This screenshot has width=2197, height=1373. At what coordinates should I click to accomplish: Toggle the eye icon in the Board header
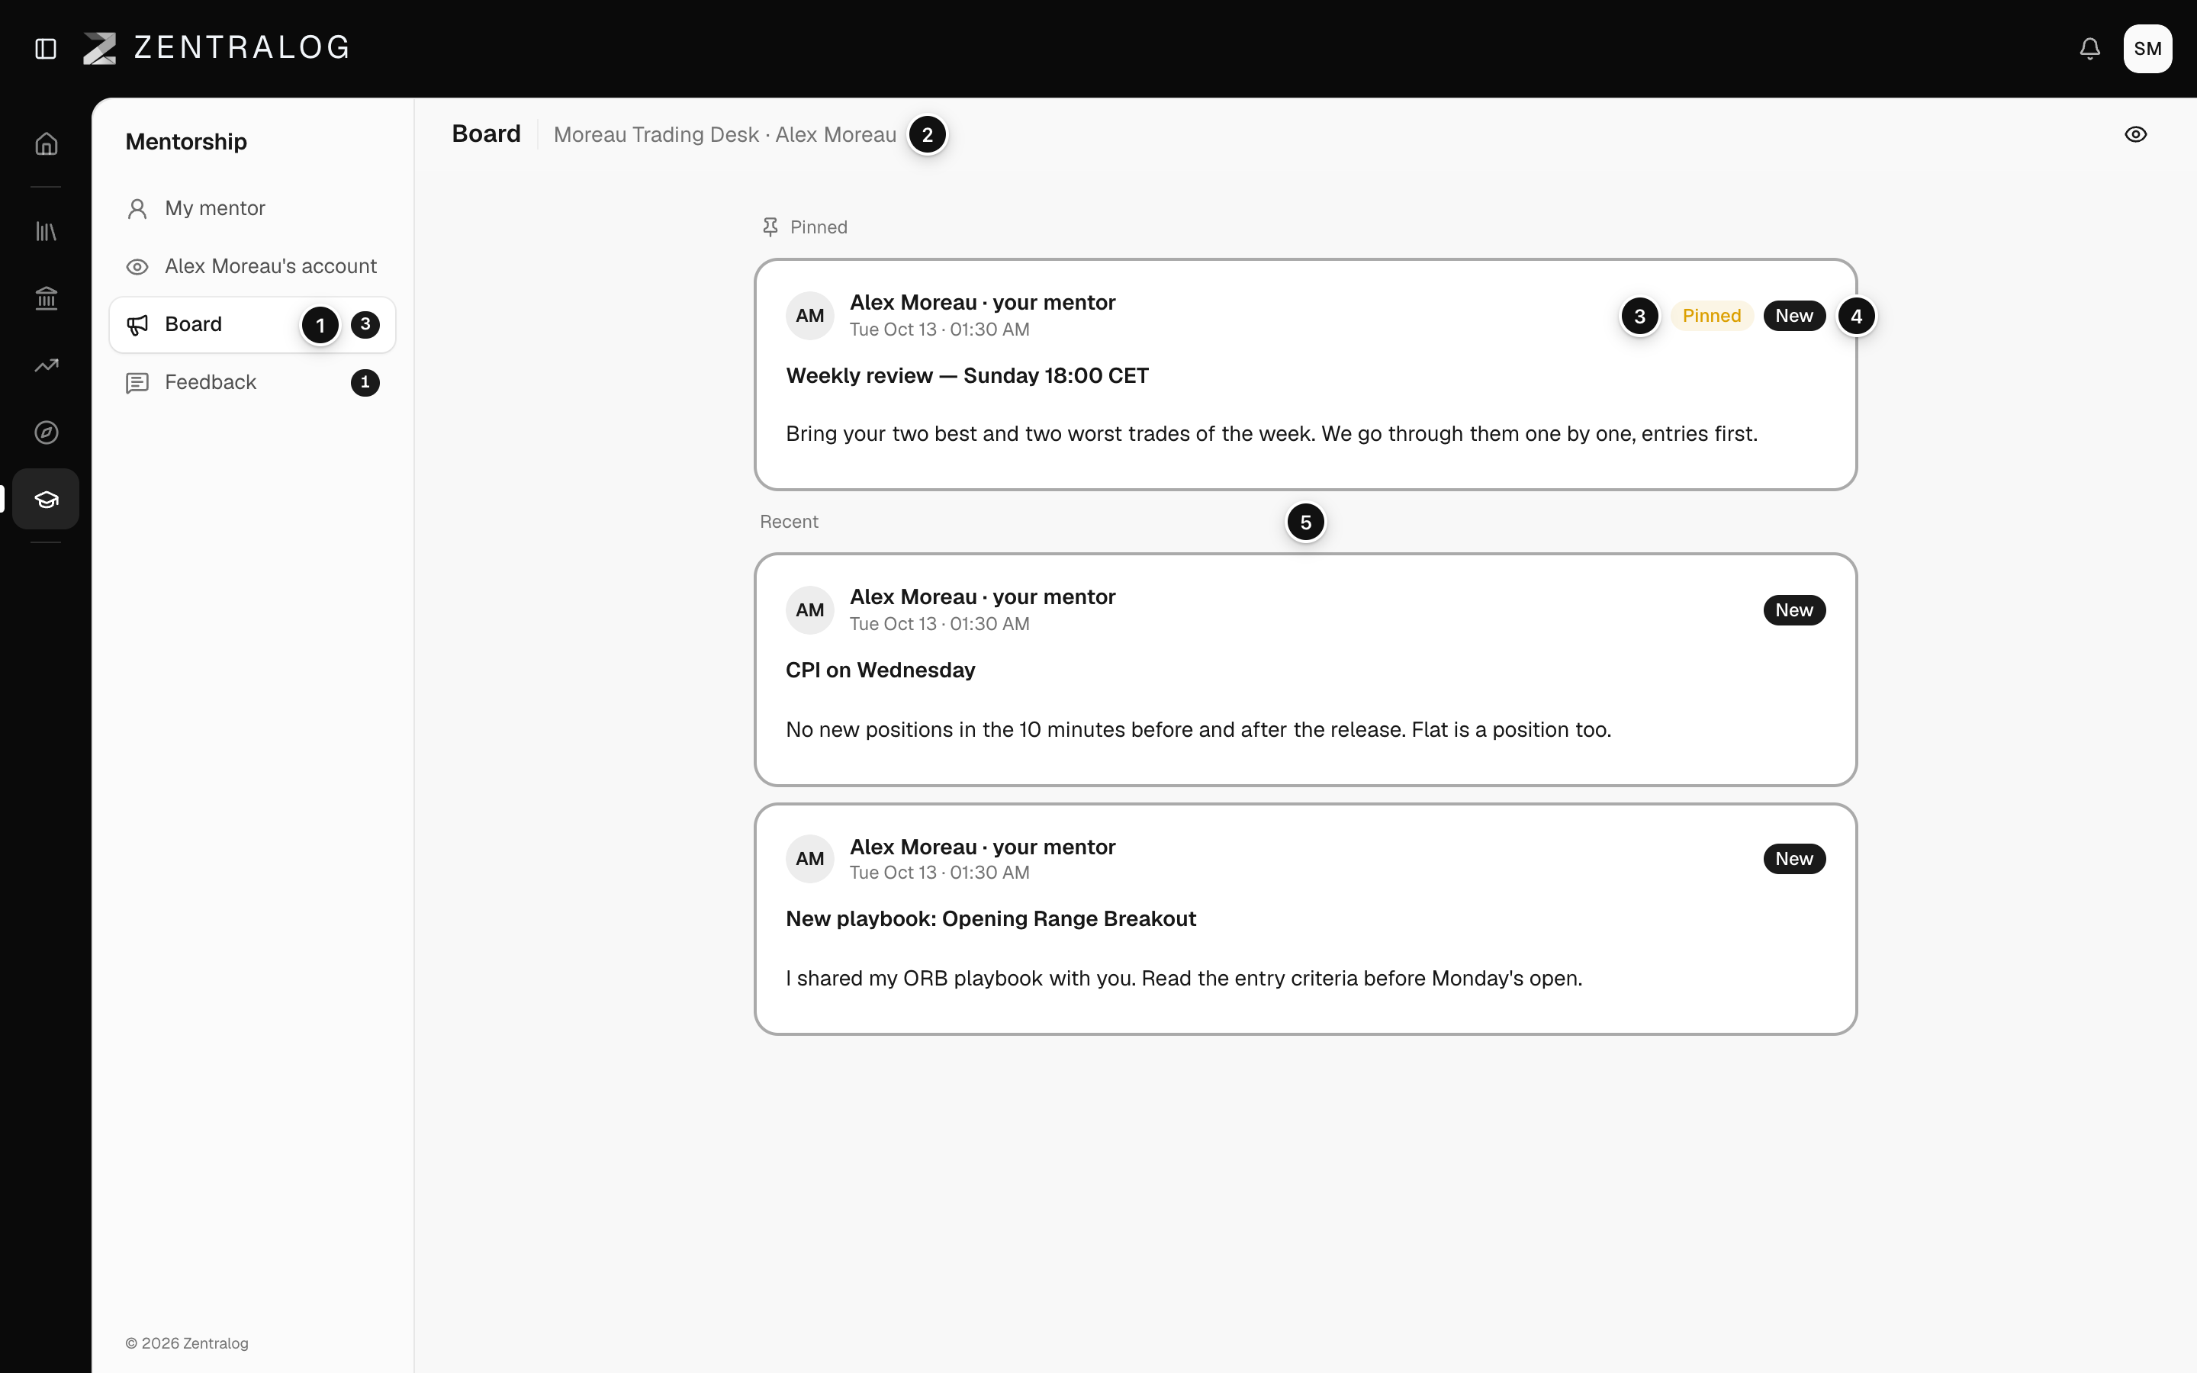point(2135,134)
